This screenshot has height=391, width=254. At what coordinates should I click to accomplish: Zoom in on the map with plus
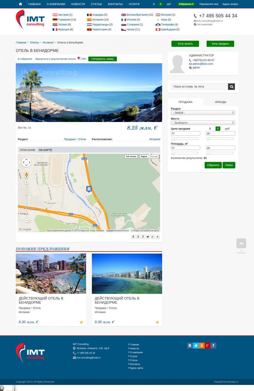26,182
